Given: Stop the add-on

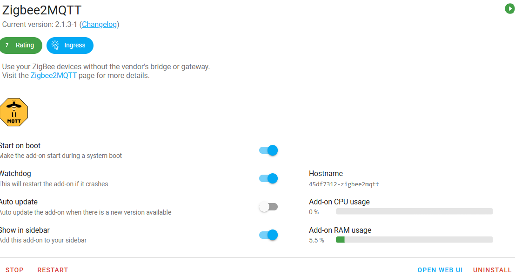Looking at the screenshot, I should [x=14, y=270].
